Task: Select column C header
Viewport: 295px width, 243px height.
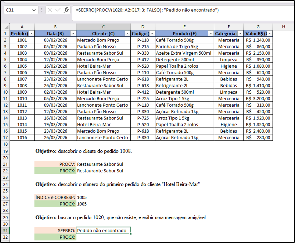Action: point(103,27)
